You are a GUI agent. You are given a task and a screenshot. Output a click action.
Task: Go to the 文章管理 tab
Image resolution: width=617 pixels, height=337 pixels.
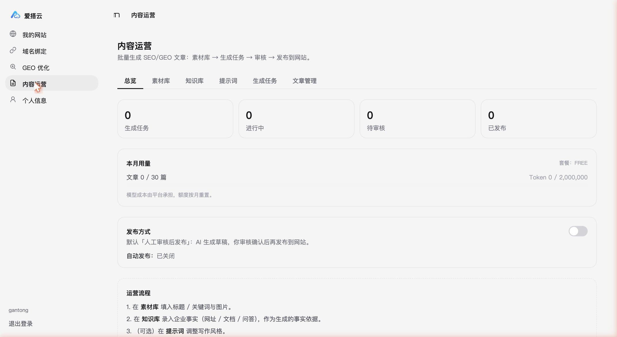[304, 81]
